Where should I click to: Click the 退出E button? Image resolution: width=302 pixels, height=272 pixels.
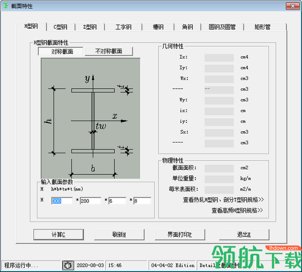click(244, 235)
